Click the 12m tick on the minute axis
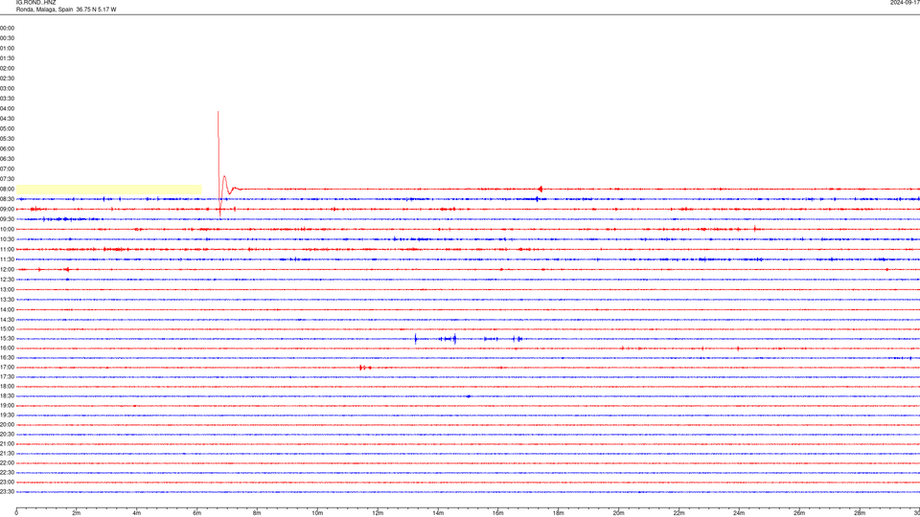 [378, 513]
